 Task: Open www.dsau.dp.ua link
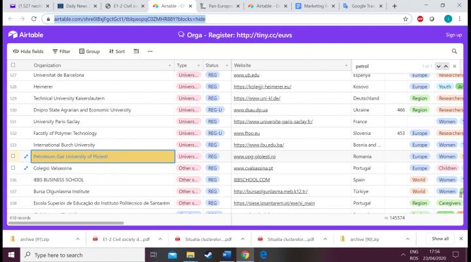[251, 110]
